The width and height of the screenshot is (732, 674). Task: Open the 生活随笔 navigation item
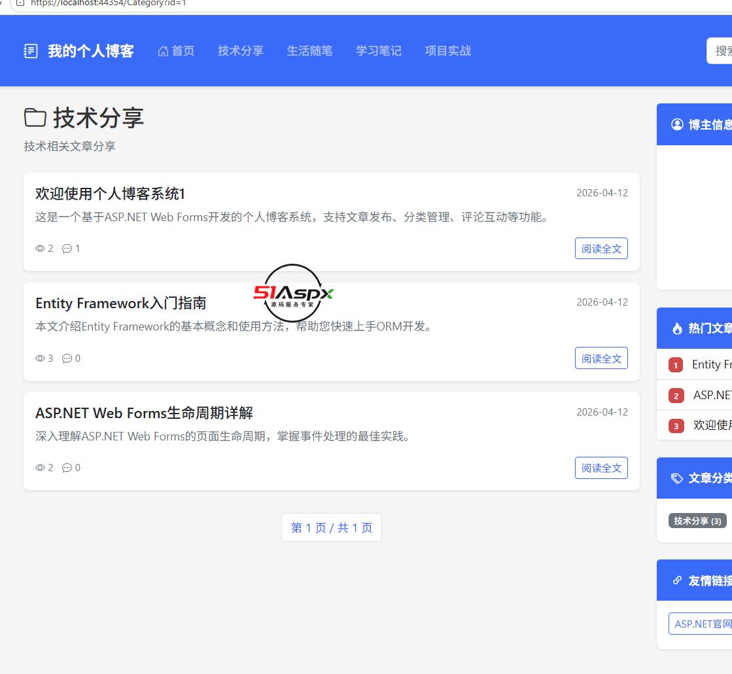point(309,51)
